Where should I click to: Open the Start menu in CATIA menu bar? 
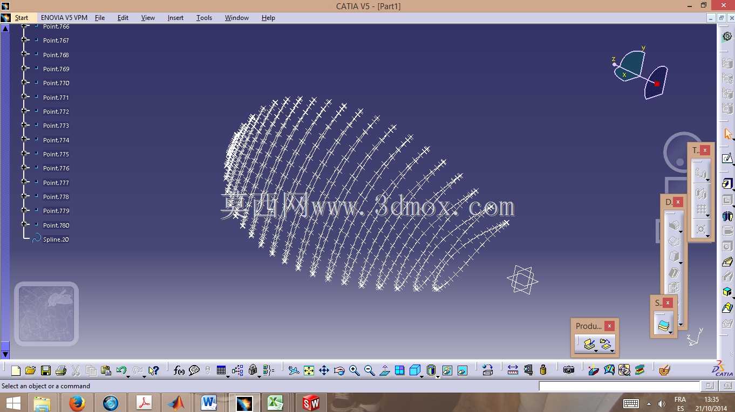point(22,18)
